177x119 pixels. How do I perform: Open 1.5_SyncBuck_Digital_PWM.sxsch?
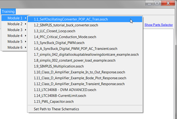point(85,43)
